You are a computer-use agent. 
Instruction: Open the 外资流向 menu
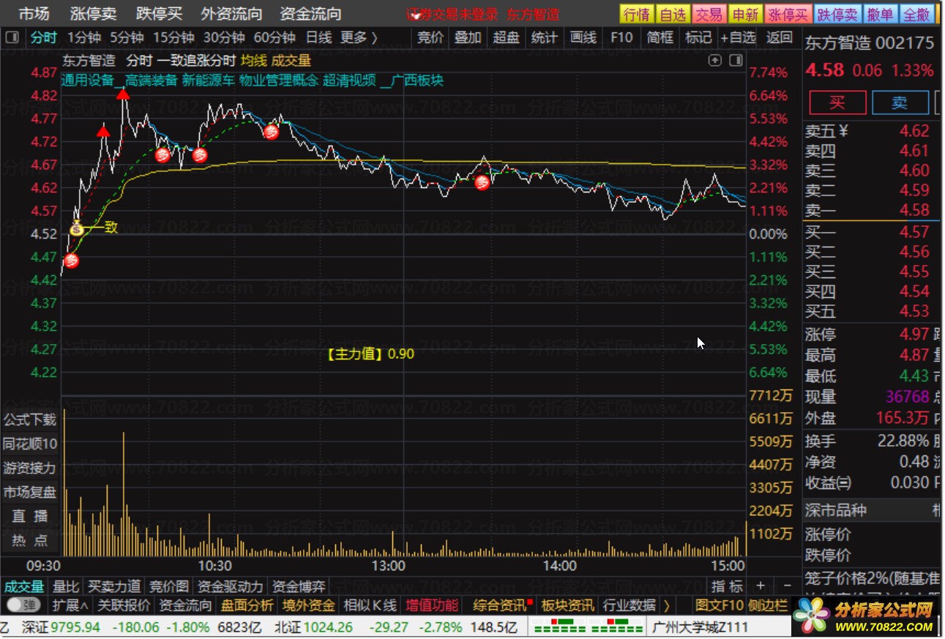[231, 13]
